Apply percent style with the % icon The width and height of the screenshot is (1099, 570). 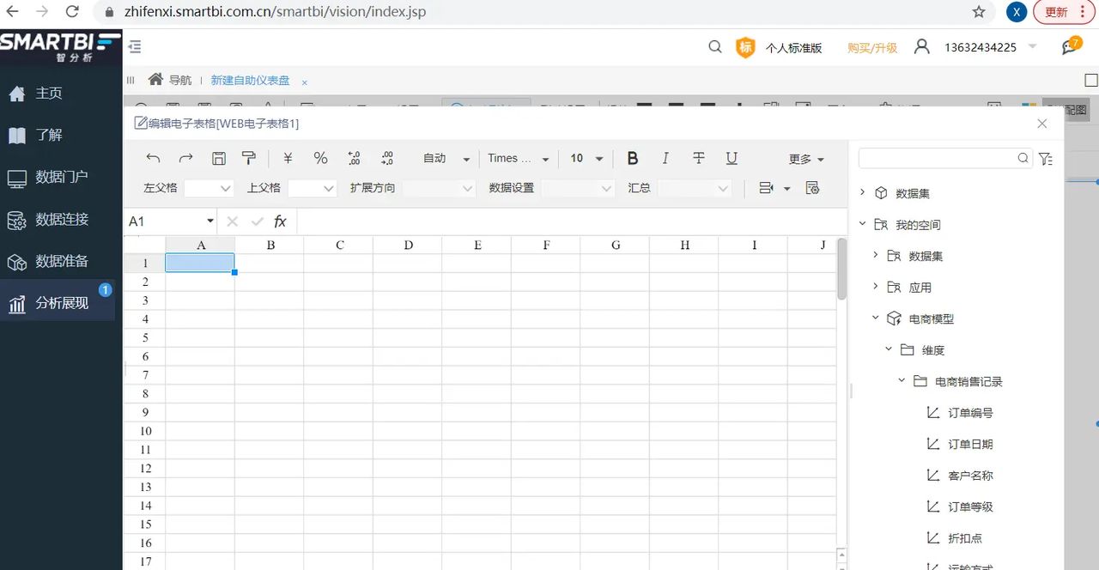320,158
